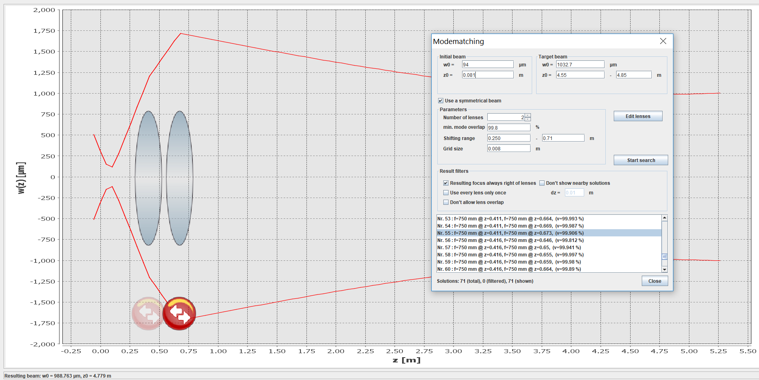The height and width of the screenshot is (380, 759).
Task: Click the Solutions count text
Action: [485, 281]
